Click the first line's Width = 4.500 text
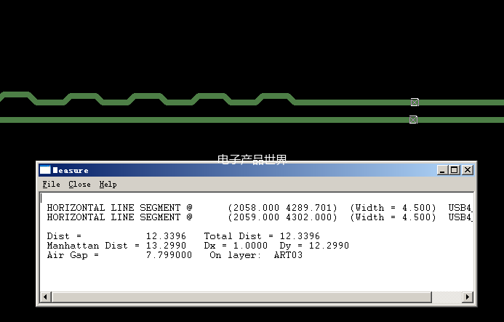The width and height of the screenshot is (504, 322). click(393, 208)
